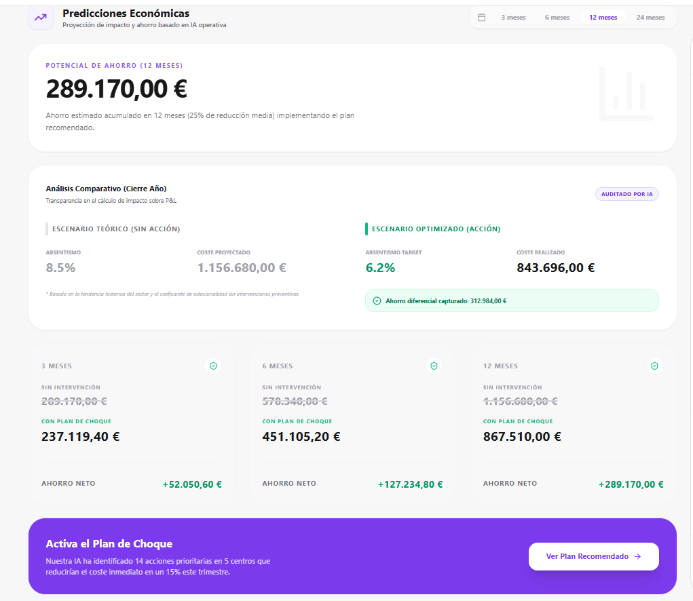Click the 1.156.680,00 € coste proyectado value
The image size is (693, 601).
242,268
